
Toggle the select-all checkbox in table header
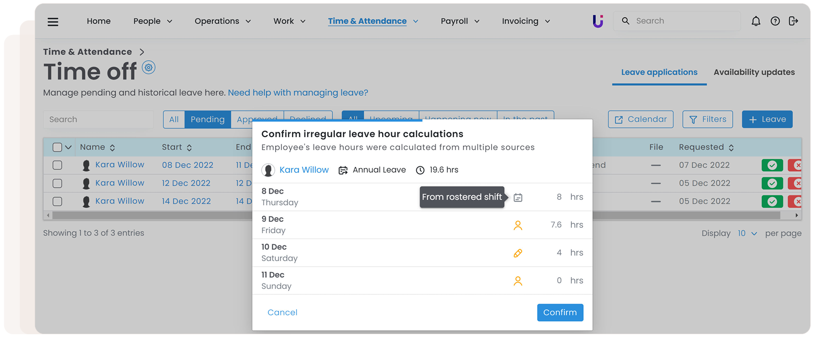tap(58, 148)
